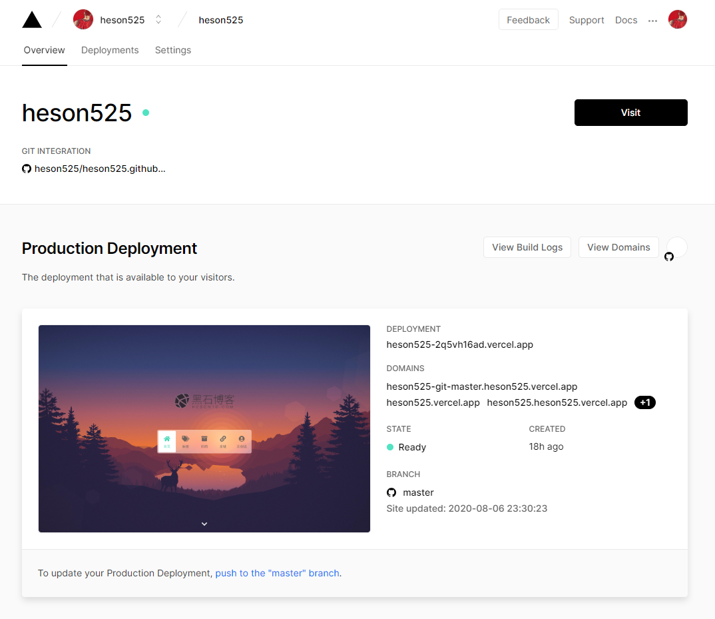The height and width of the screenshot is (619, 715).
Task: Open the heson525/heson525.github... repository link
Action: [x=100, y=169]
